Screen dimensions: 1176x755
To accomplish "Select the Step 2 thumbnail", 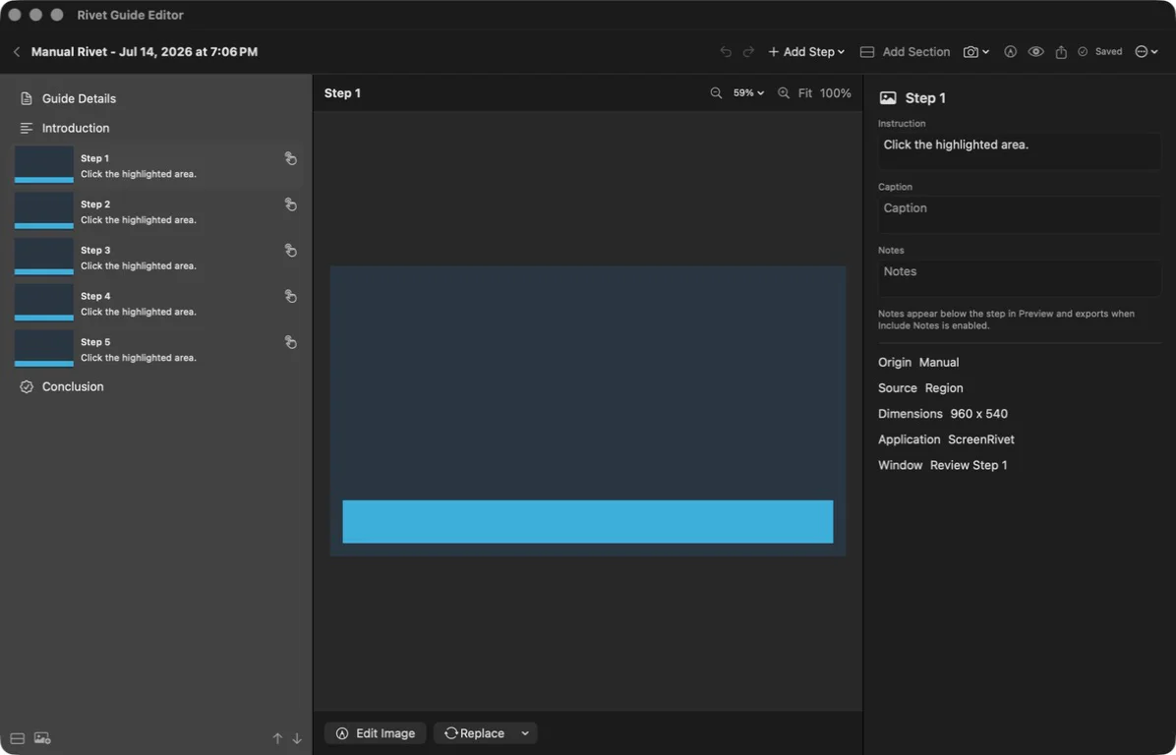I will [x=44, y=210].
